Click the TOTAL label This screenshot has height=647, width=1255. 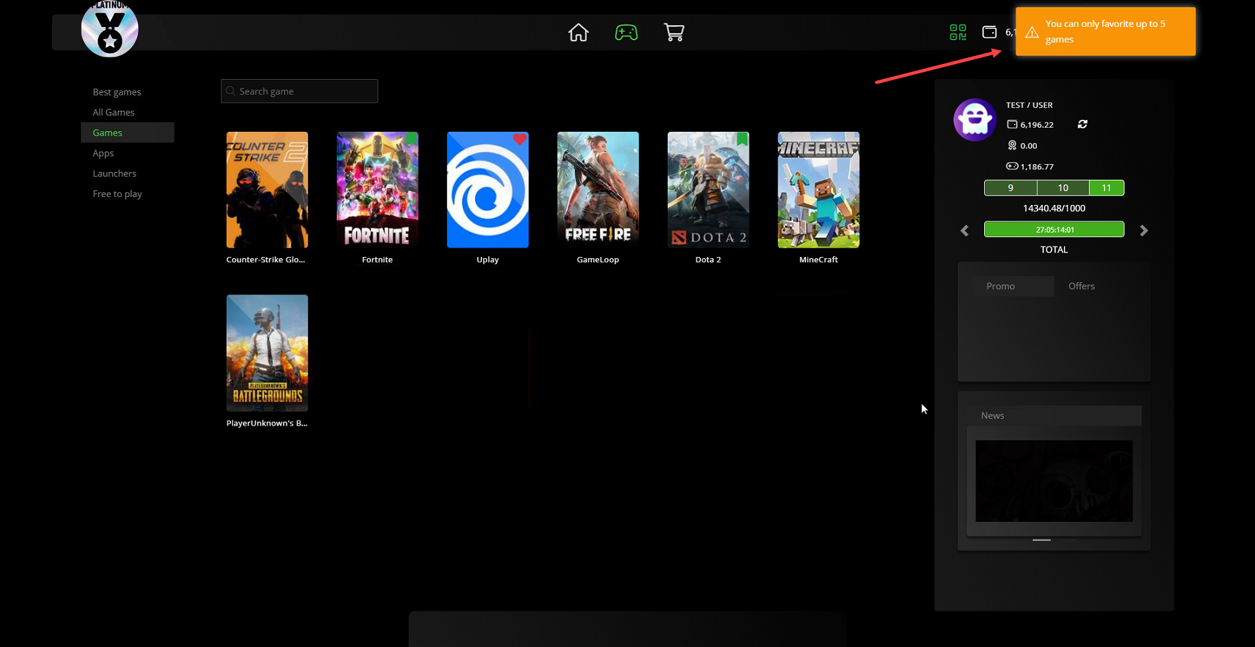[1054, 250]
